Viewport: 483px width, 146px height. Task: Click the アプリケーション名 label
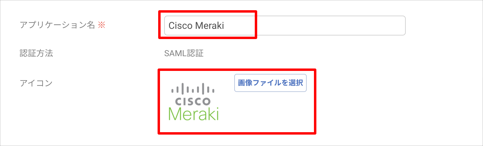coord(57,25)
